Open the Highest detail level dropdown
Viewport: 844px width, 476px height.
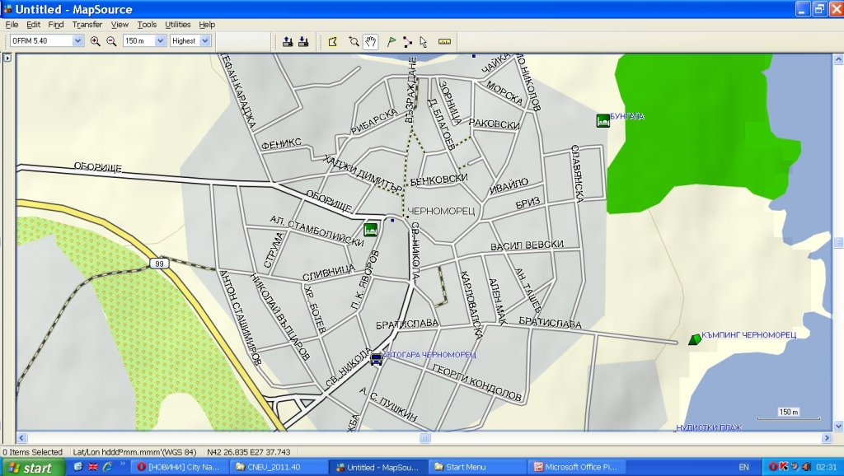tap(205, 40)
